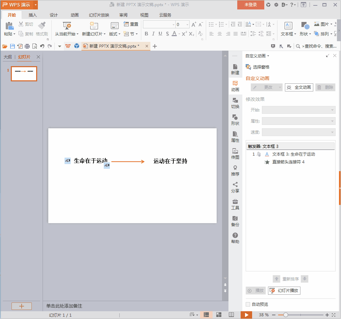Viewport: 341px width, 319px height.
Task: Open the Arrange dropdown
Action: pos(331,34)
